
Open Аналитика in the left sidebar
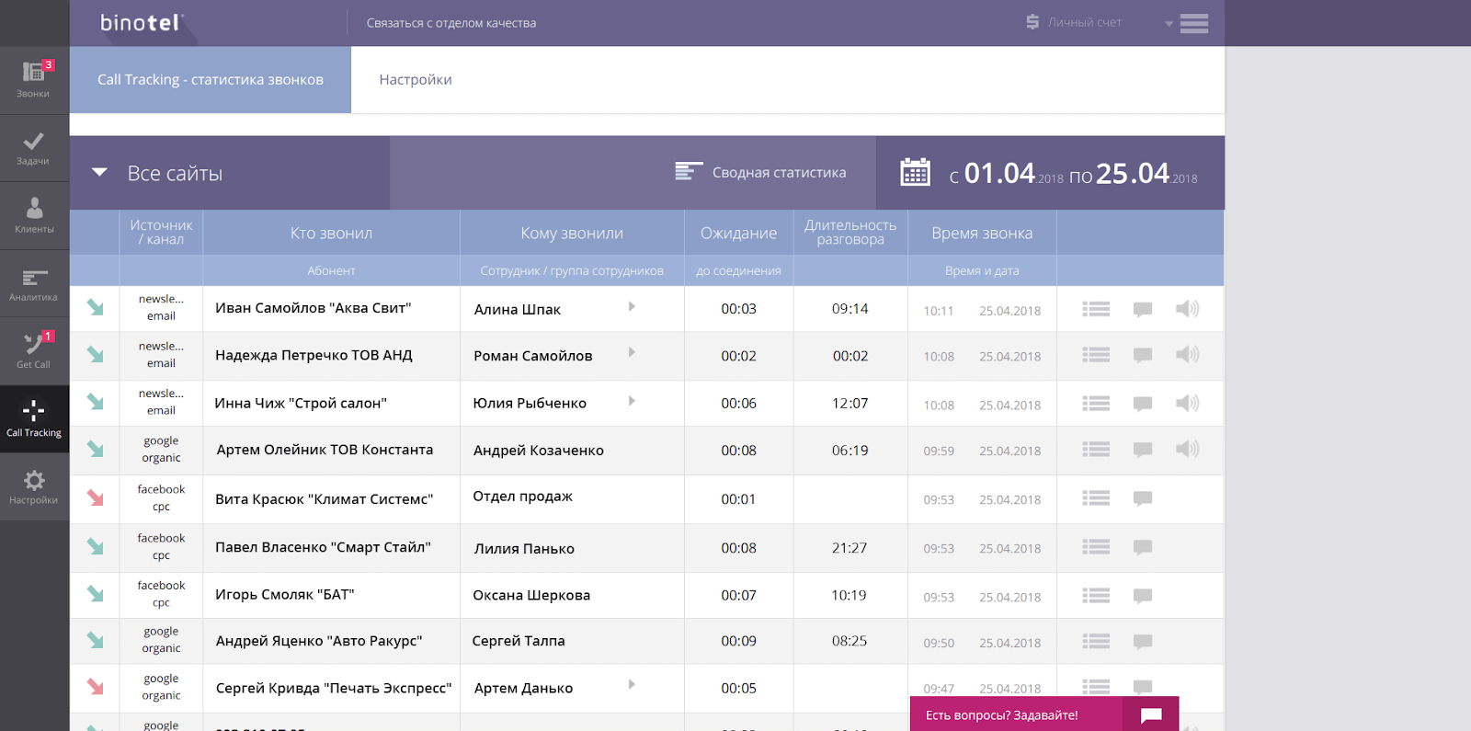(34, 284)
